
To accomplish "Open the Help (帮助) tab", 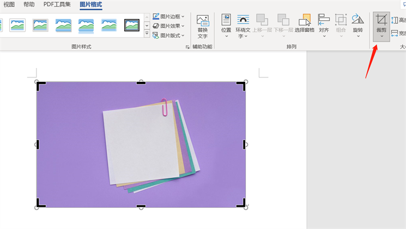I will pos(29,5).
